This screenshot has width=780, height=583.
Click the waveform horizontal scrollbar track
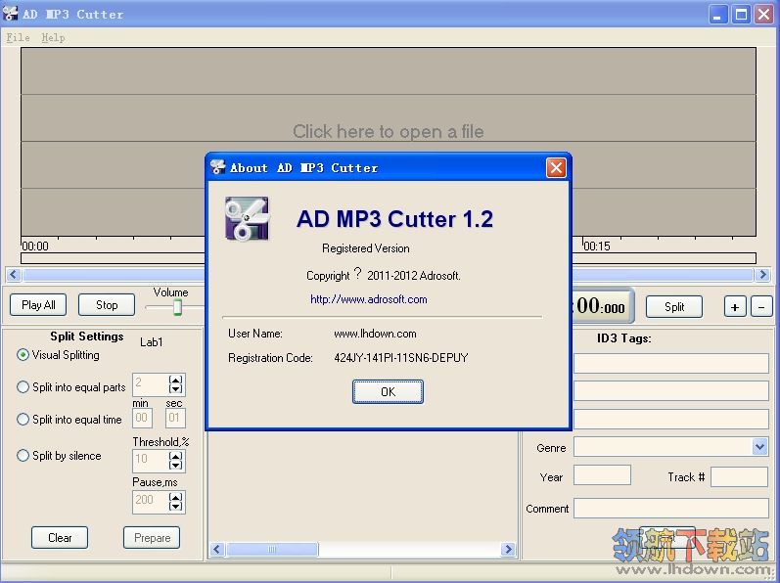click(x=388, y=274)
